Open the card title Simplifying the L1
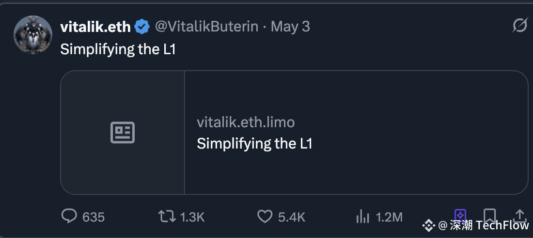Screen dimensions: 533x238 click(254, 144)
